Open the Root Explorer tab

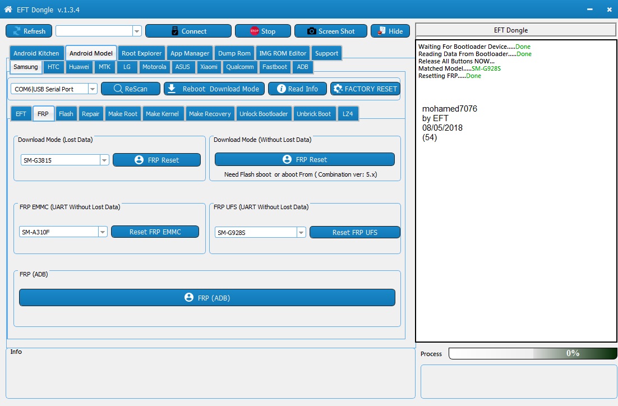coord(141,53)
